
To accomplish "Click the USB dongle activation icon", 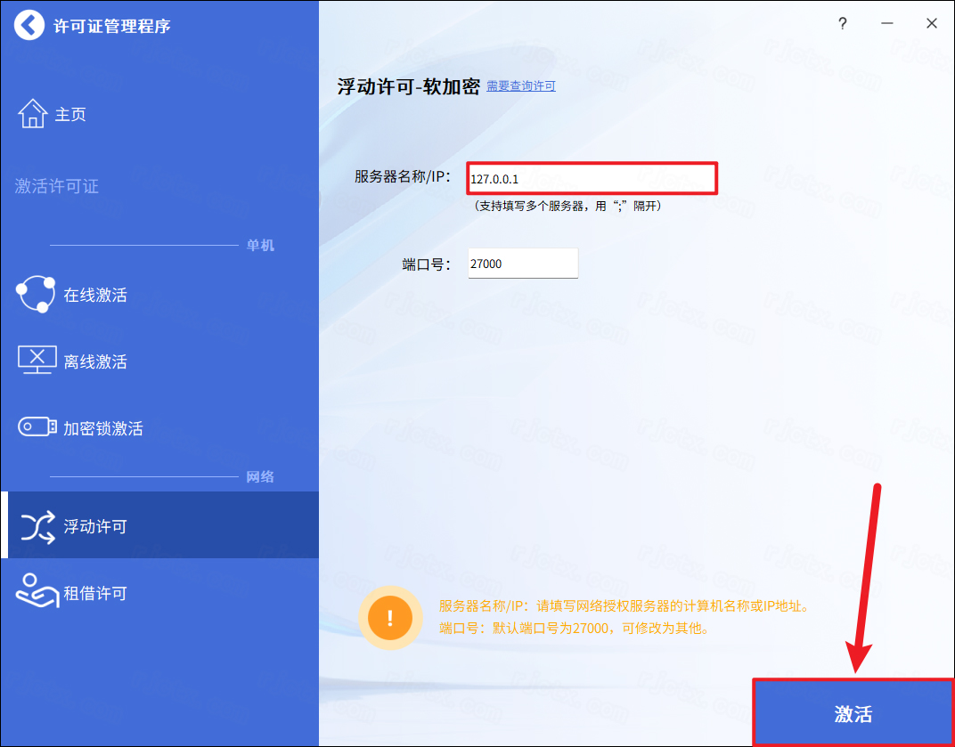I will coord(37,428).
